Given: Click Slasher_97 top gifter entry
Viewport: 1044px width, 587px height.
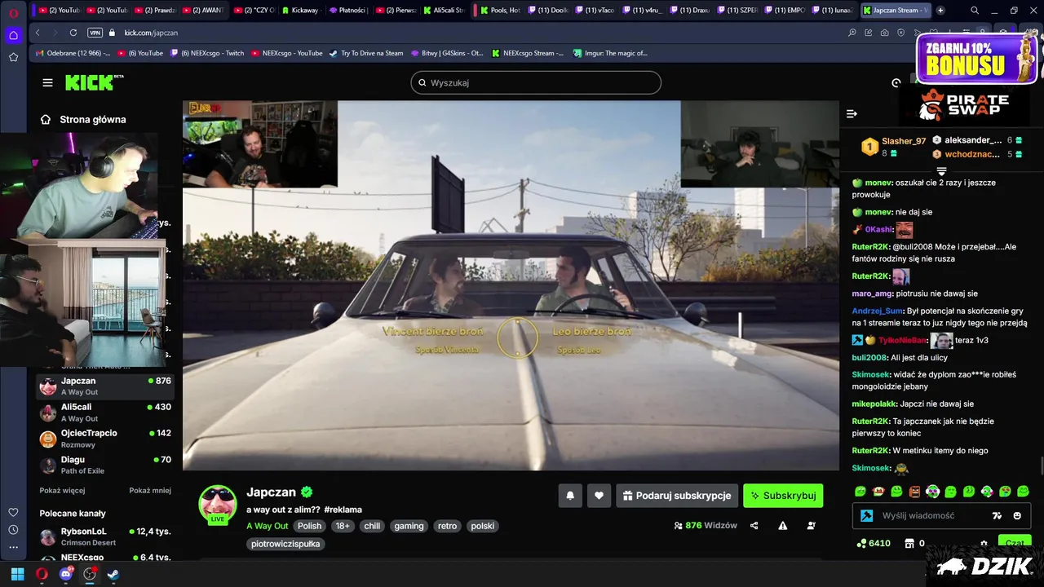Looking at the screenshot, I should [x=893, y=147].
